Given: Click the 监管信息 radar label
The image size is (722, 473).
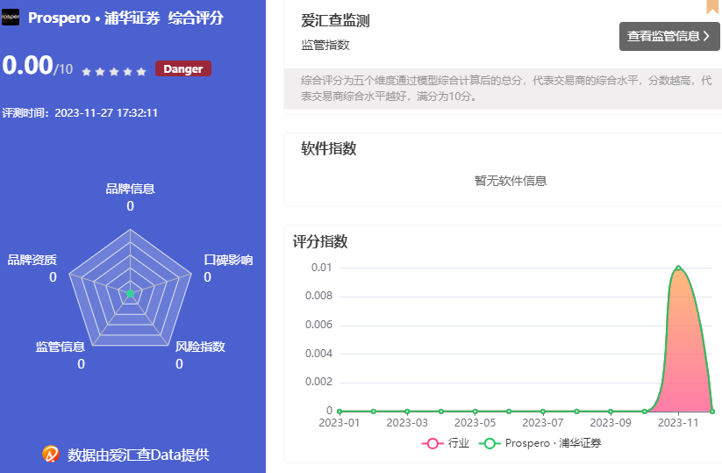Looking at the screenshot, I should (x=61, y=347).
